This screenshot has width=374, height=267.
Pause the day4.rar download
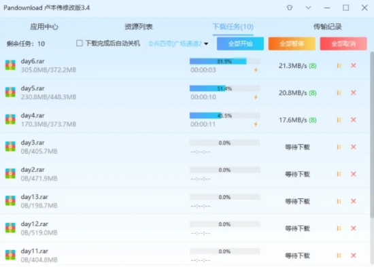point(339,120)
